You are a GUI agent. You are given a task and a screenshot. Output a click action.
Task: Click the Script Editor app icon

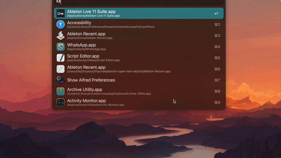point(60,58)
